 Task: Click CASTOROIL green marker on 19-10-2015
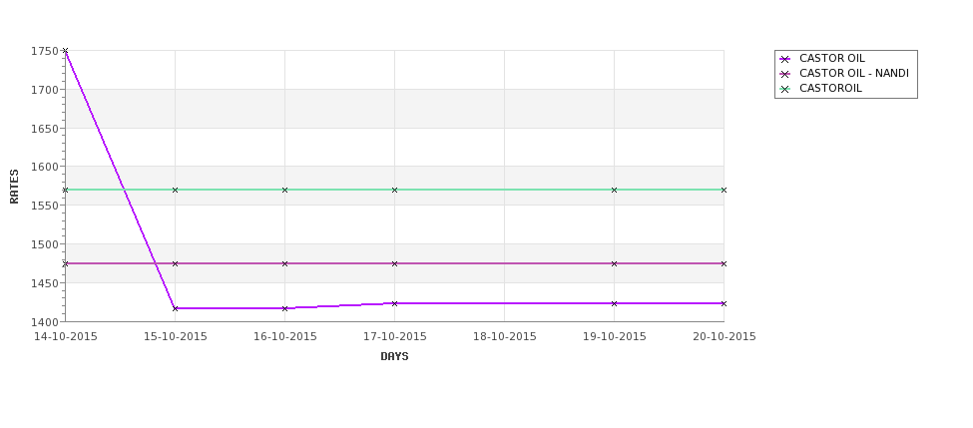pos(615,190)
